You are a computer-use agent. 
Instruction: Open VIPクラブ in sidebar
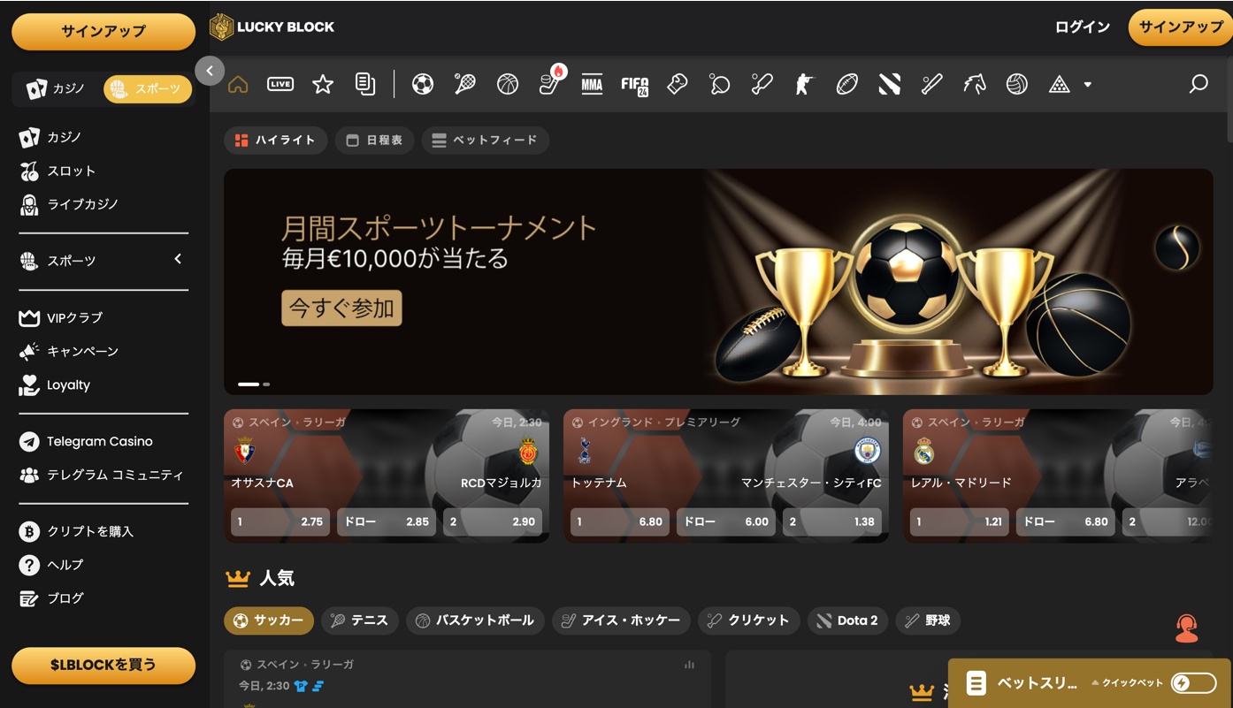(x=61, y=317)
